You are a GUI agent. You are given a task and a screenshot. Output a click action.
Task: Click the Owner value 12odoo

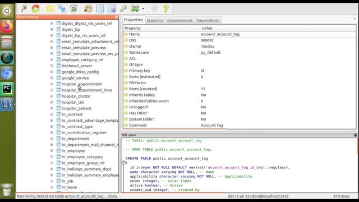tap(208, 46)
